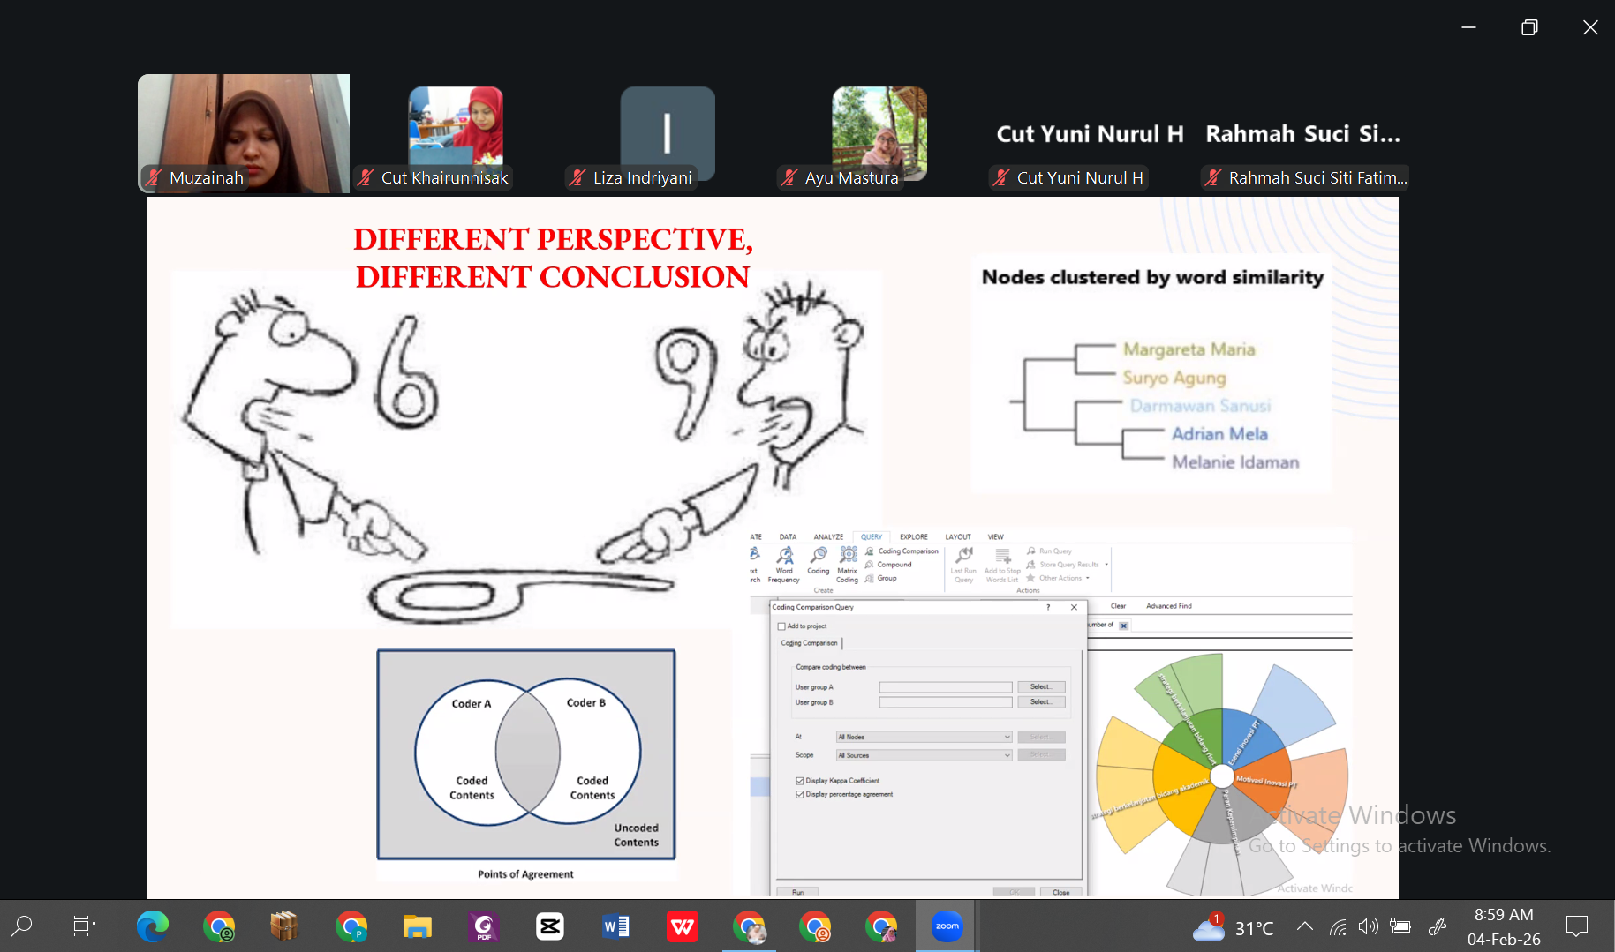This screenshot has width=1615, height=952.
Task: Open File Explorer from the taskbar
Action: pos(417,926)
